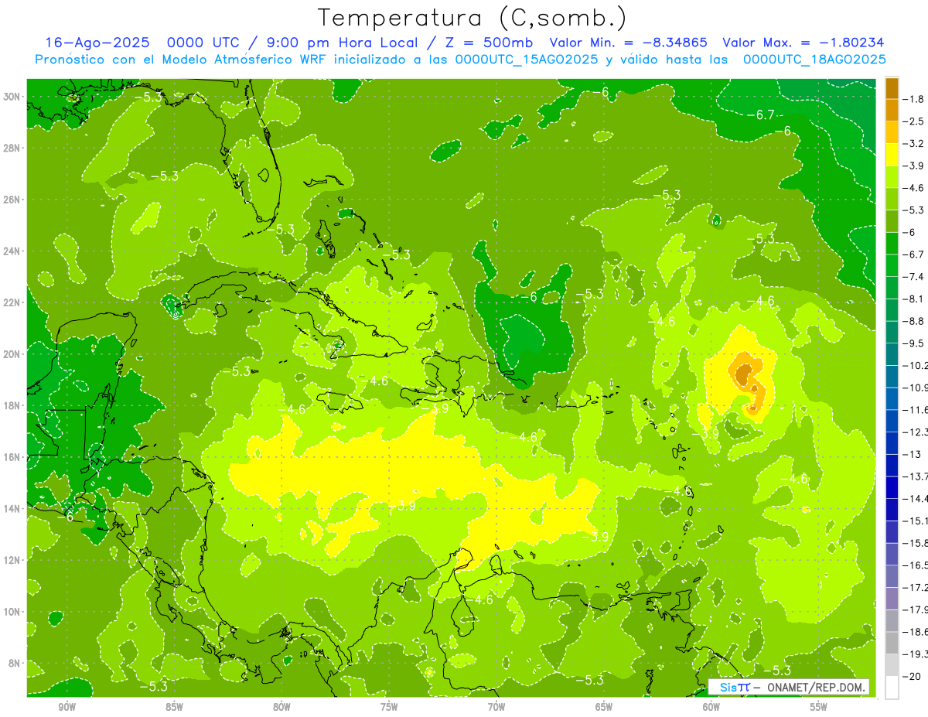Click the 30N latitude axis label

12,96
